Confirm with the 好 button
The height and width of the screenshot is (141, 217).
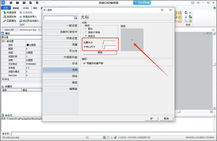[151, 118]
